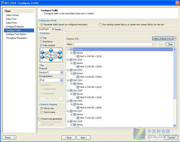Uncheck the Port //1/6 checkbox
The width and height of the screenshot is (180, 142).
(71, 101)
